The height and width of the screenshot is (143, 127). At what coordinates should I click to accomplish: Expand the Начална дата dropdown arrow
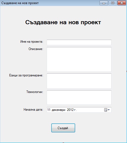109,110
